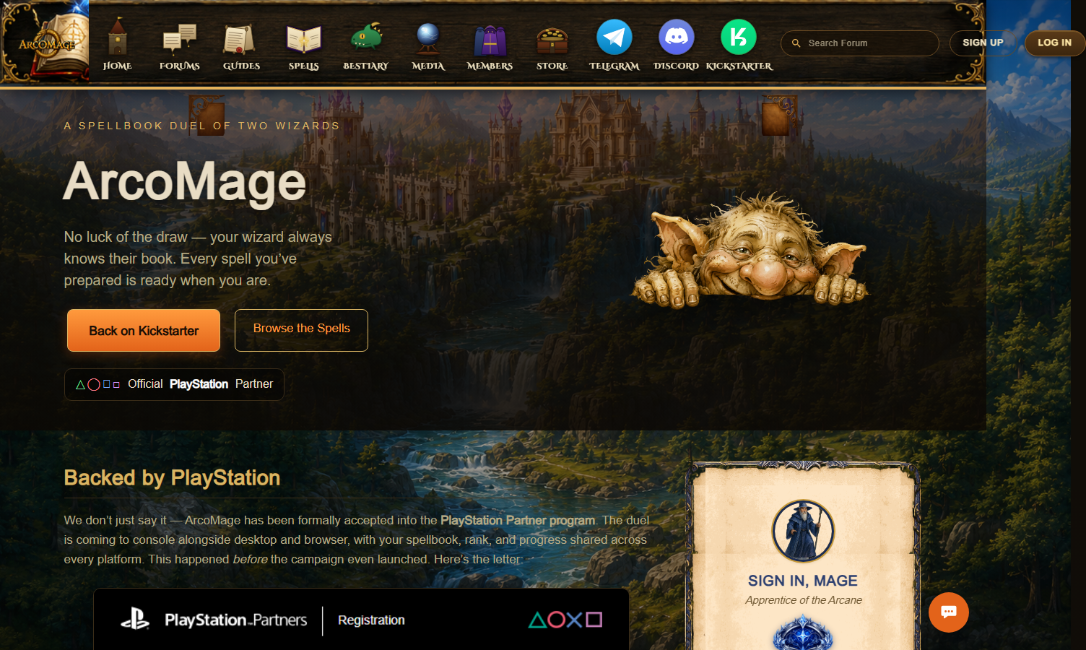Click the Spells menu label
This screenshot has width=1086, height=650.
(304, 66)
